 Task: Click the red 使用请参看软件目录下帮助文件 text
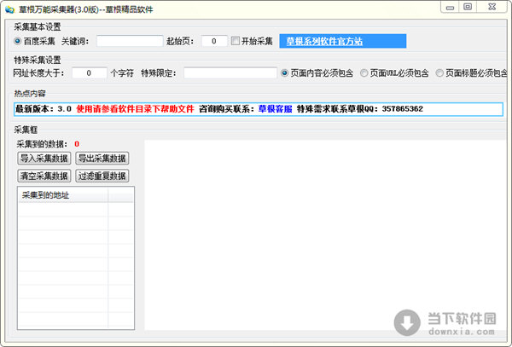[135, 109]
